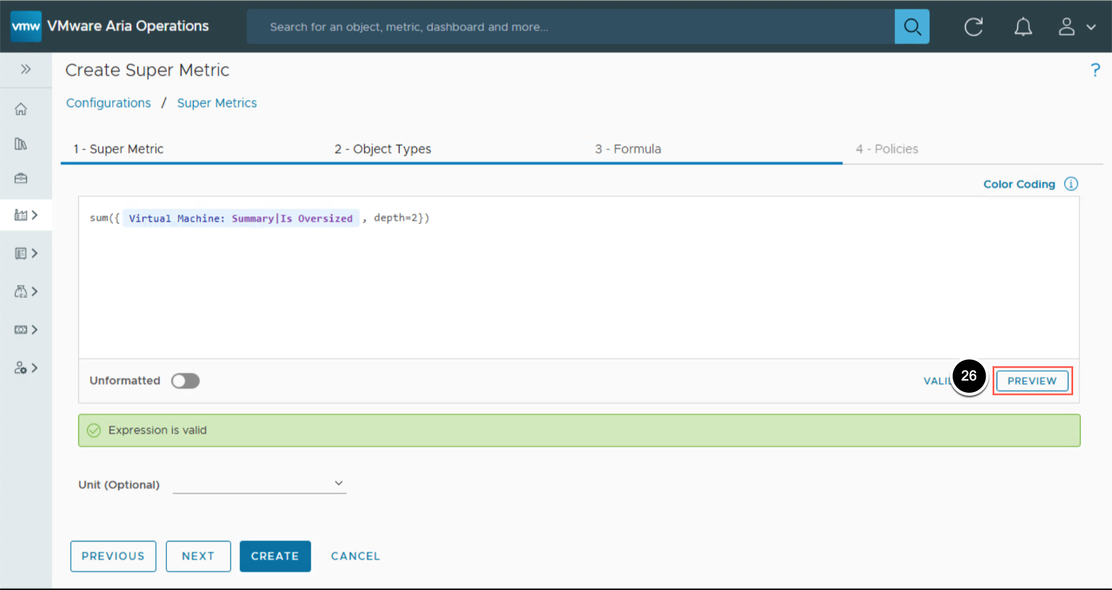Open the Unit (Optional) dropdown

pyautogui.click(x=259, y=483)
